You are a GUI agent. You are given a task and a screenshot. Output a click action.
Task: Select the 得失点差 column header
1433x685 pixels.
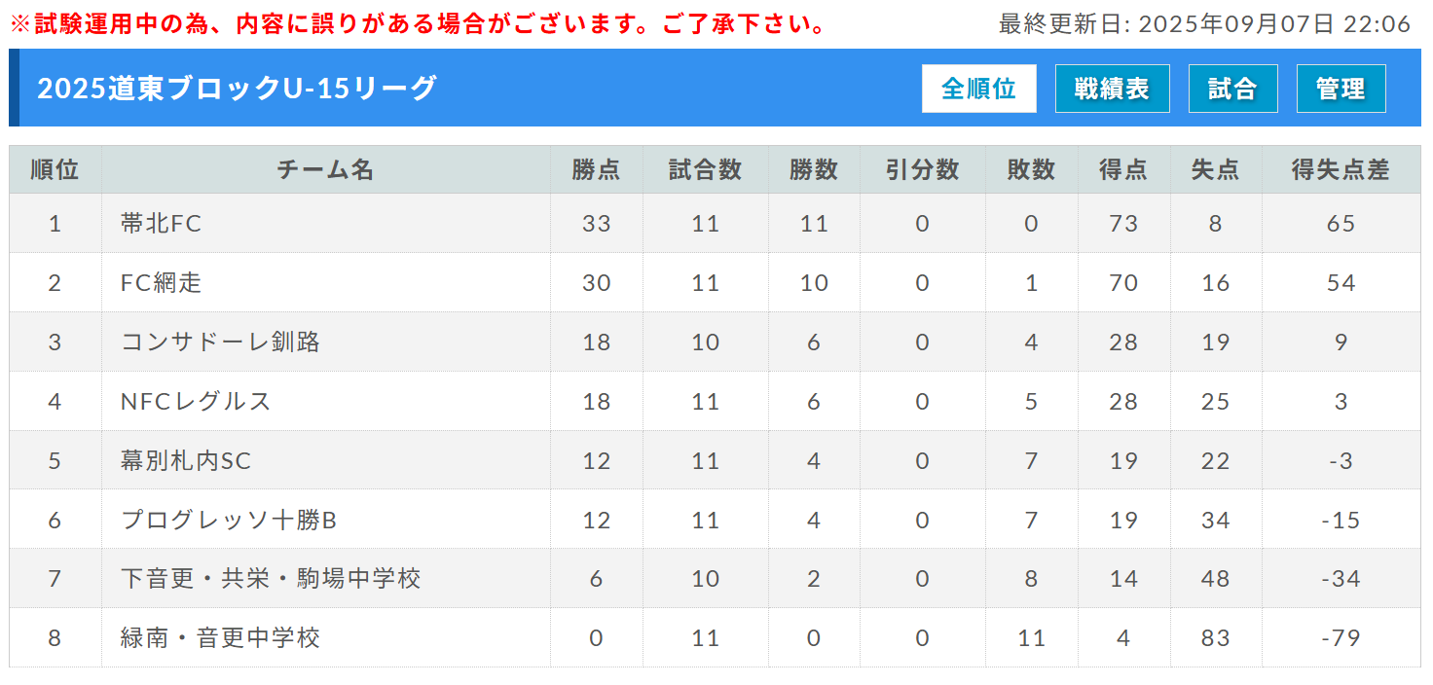pyautogui.click(x=1341, y=169)
